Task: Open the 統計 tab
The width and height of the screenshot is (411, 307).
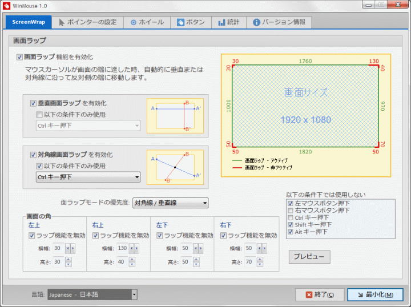Action: click(x=229, y=22)
